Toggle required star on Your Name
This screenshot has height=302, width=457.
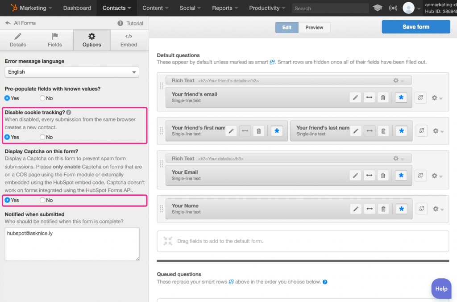coord(401,209)
